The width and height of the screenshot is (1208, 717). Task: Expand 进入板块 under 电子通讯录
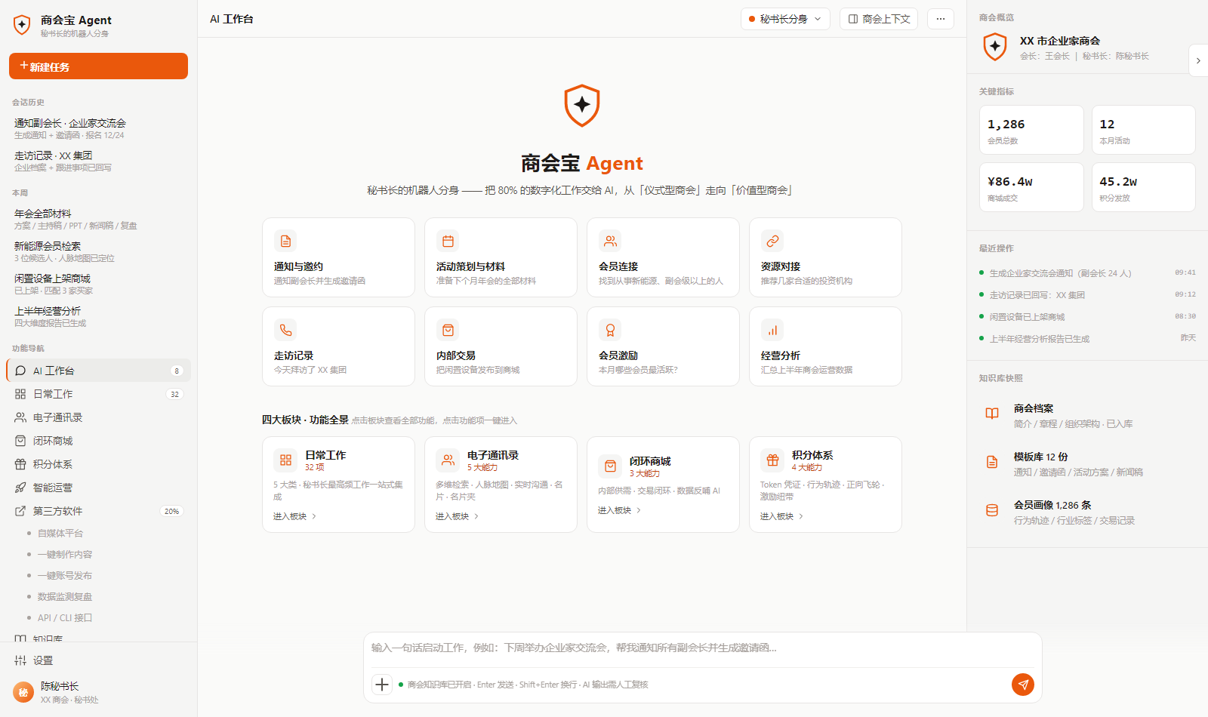pyautogui.click(x=458, y=517)
